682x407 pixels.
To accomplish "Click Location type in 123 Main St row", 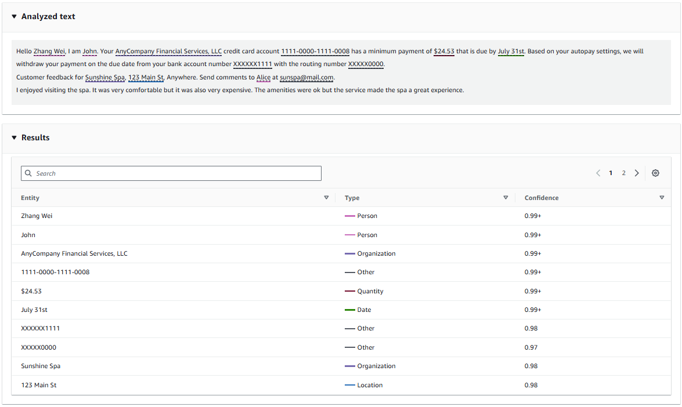I will tap(370, 386).
